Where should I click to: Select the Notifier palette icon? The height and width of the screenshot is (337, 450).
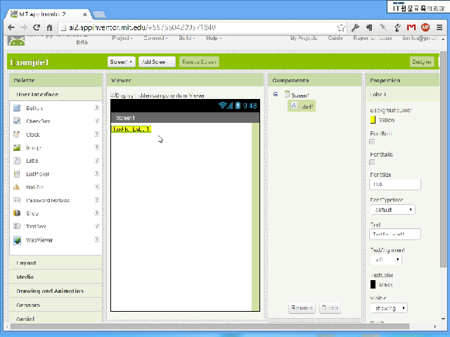pyautogui.click(x=17, y=187)
